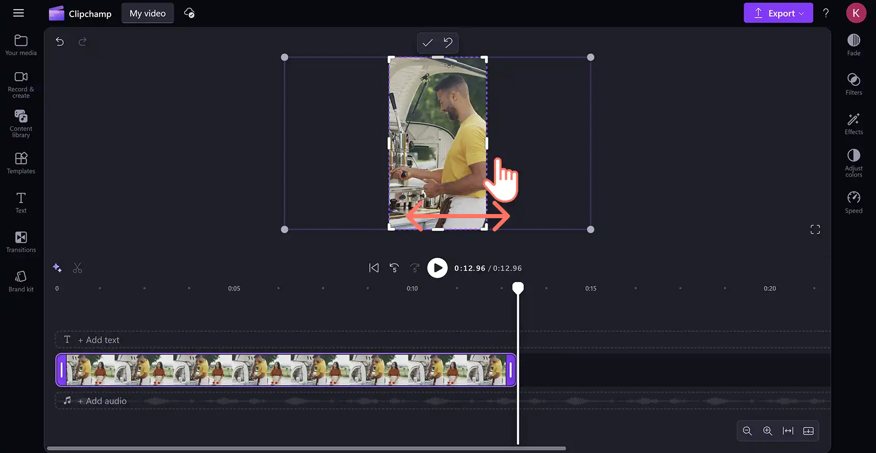The width and height of the screenshot is (876, 453).
Task: Click the horizontal timeline scrollbar
Action: 306,448
